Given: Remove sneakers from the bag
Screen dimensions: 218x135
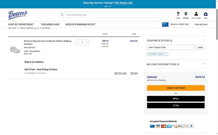Looking at the screenshot, I should [134, 73].
